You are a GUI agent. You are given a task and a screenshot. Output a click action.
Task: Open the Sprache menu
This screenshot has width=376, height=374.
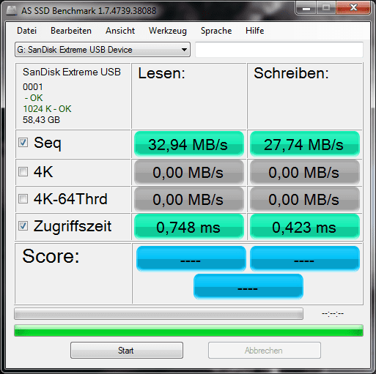[216, 31]
